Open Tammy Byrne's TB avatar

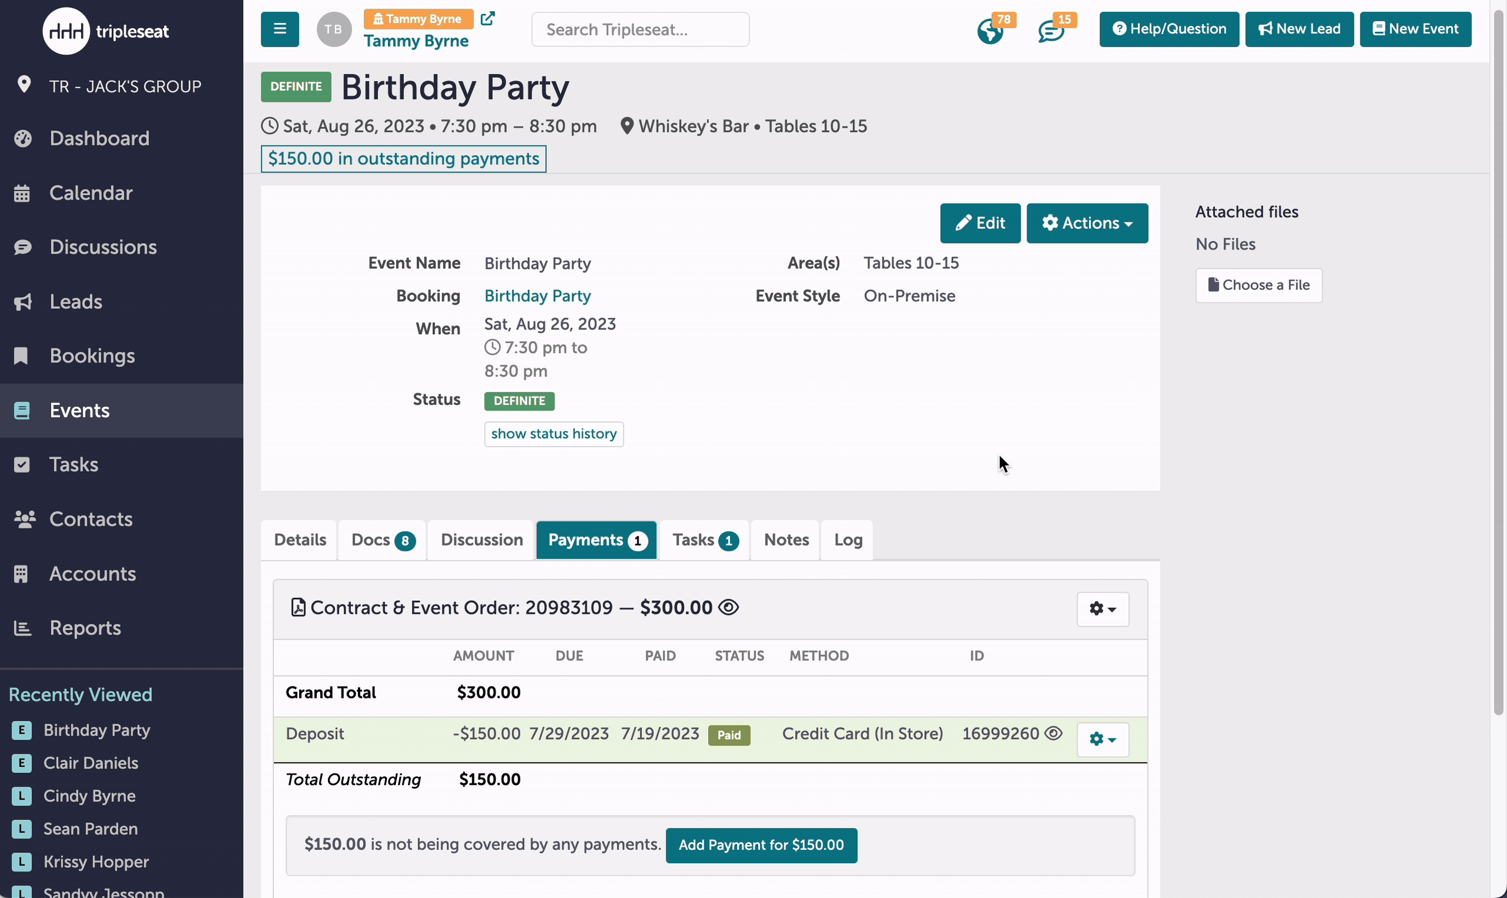pos(334,29)
